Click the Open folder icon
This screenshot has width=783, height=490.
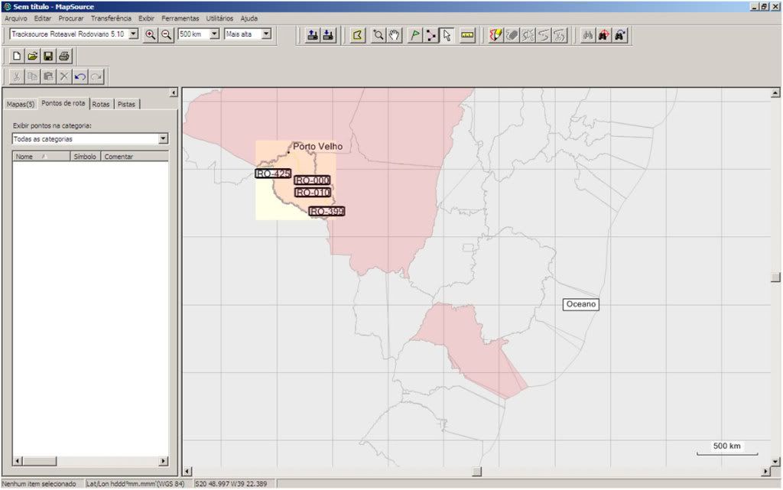[x=32, y=56]
